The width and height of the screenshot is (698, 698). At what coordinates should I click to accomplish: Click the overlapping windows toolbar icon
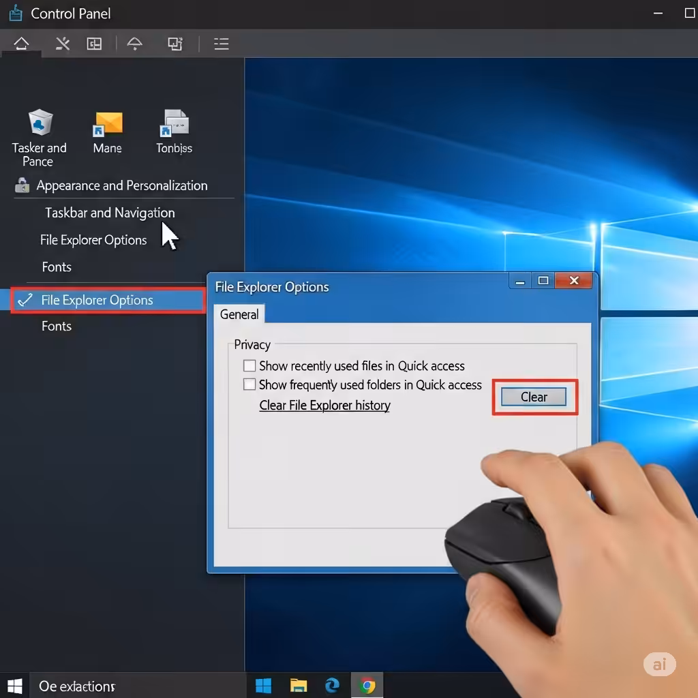175,44
